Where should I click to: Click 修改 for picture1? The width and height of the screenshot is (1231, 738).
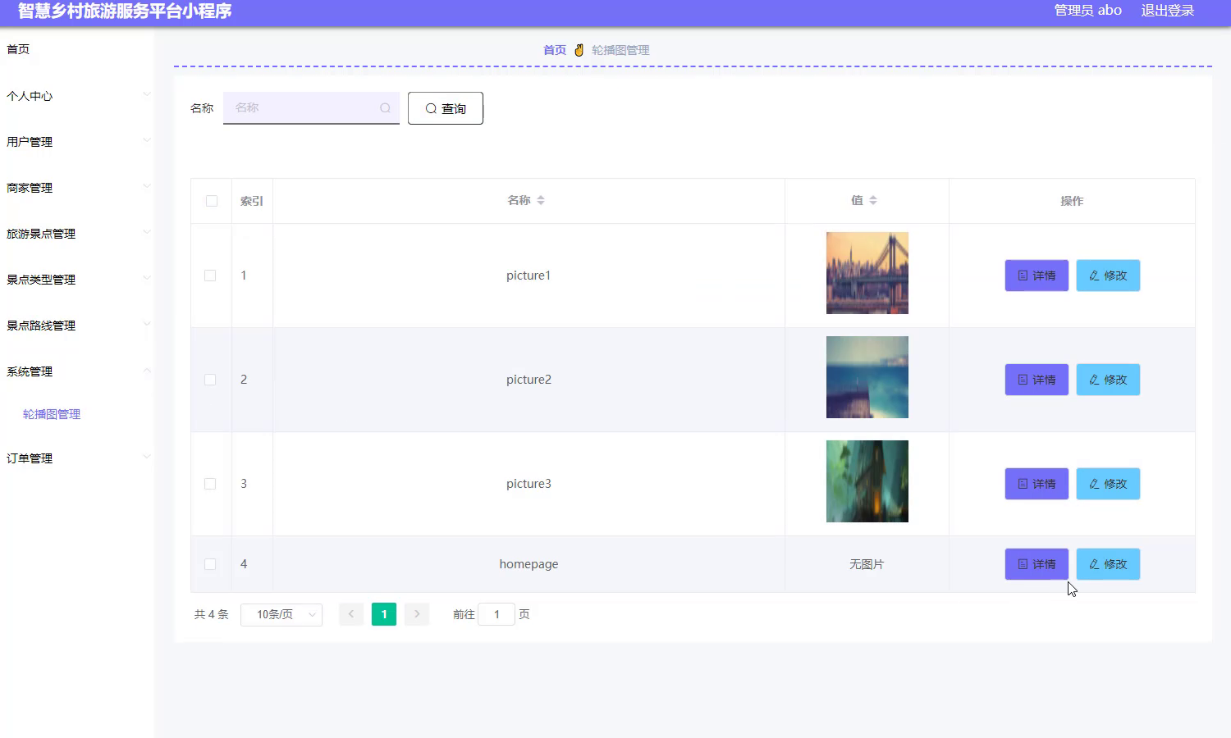[1108, 276]
